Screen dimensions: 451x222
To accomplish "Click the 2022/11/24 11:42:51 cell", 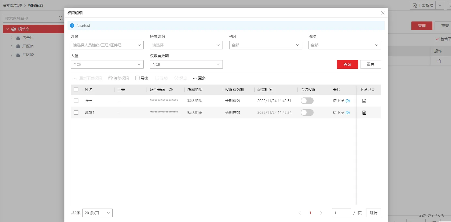I will tap(274, 101).
